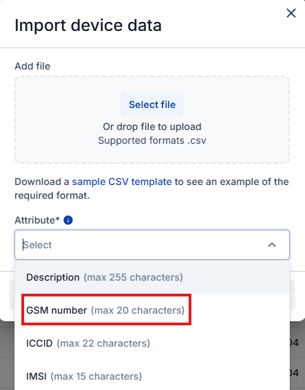Collapse the Attribute dropdown using the chevron

(272, 245)
